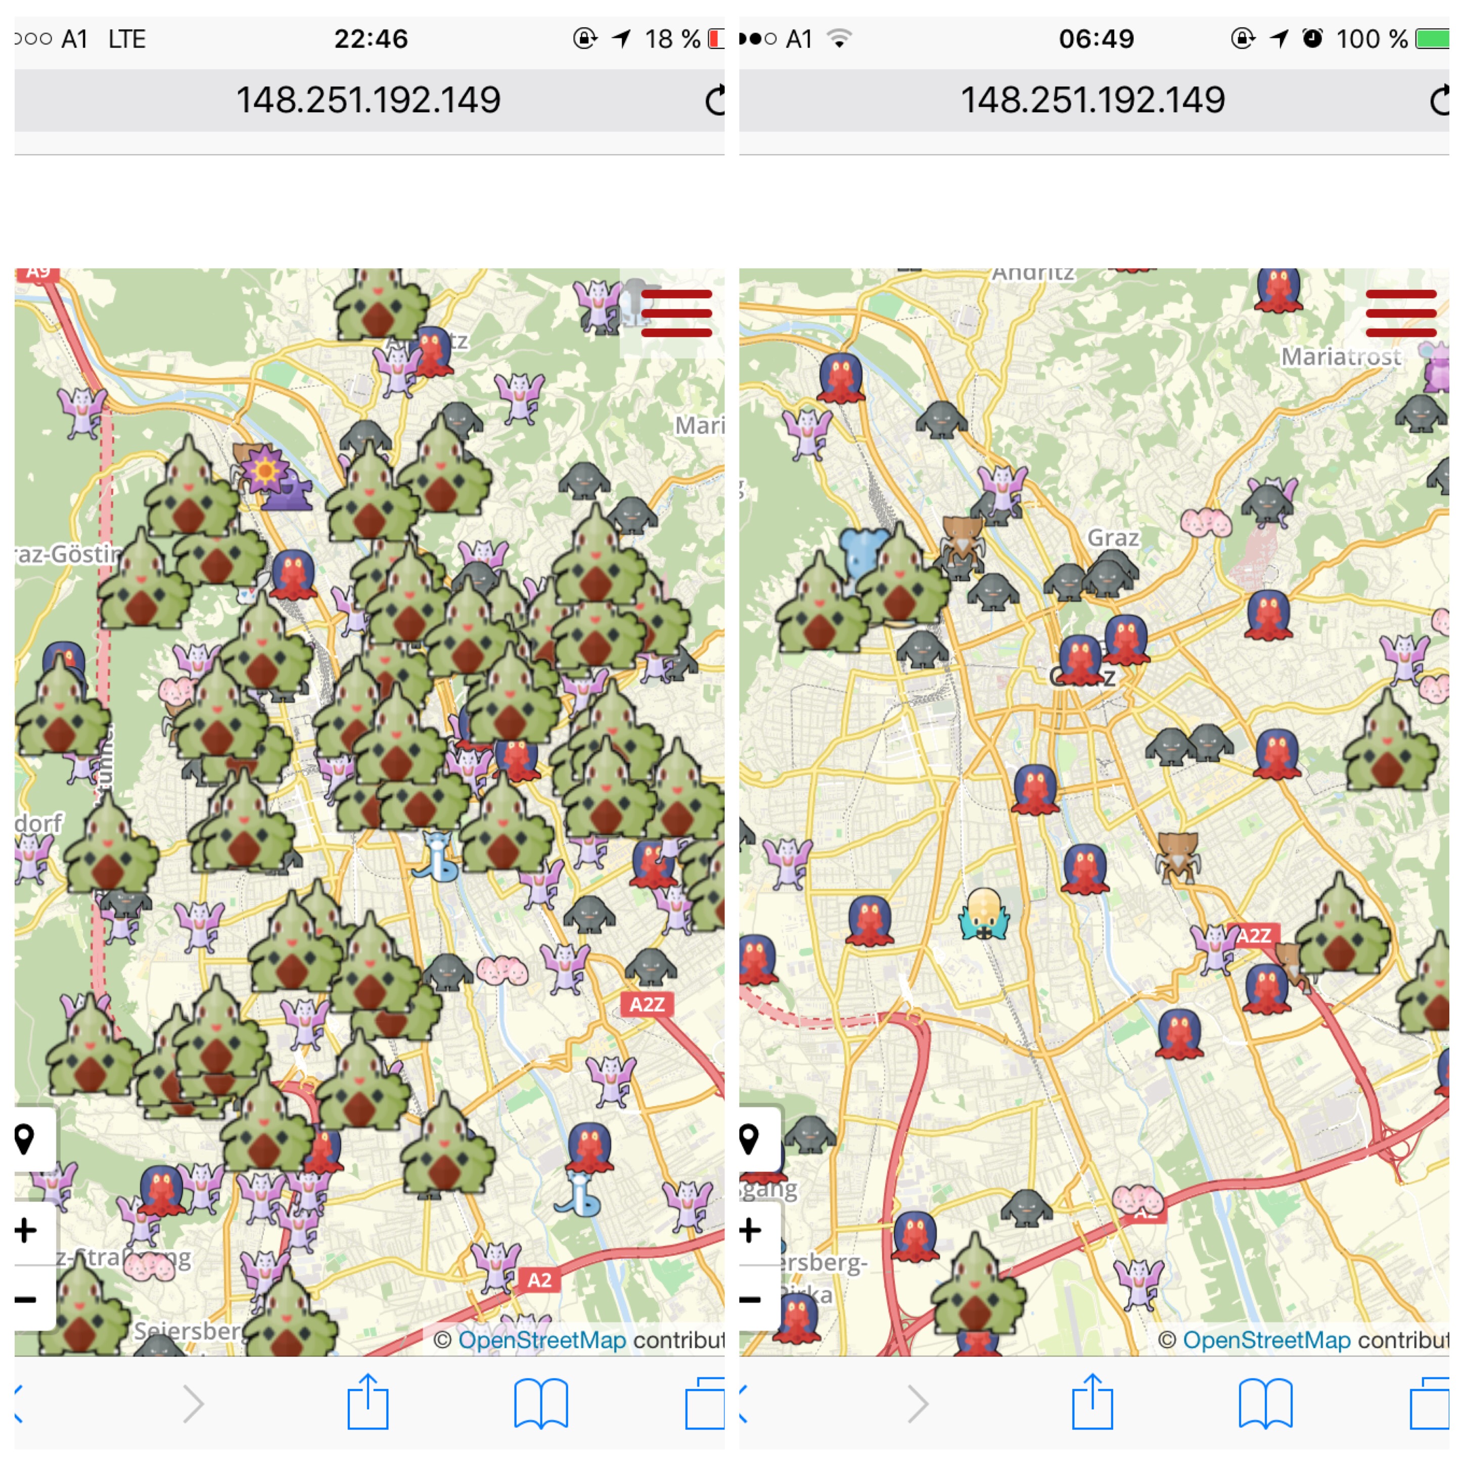Tap the full battery icon in right status bar

[1433, 38]
